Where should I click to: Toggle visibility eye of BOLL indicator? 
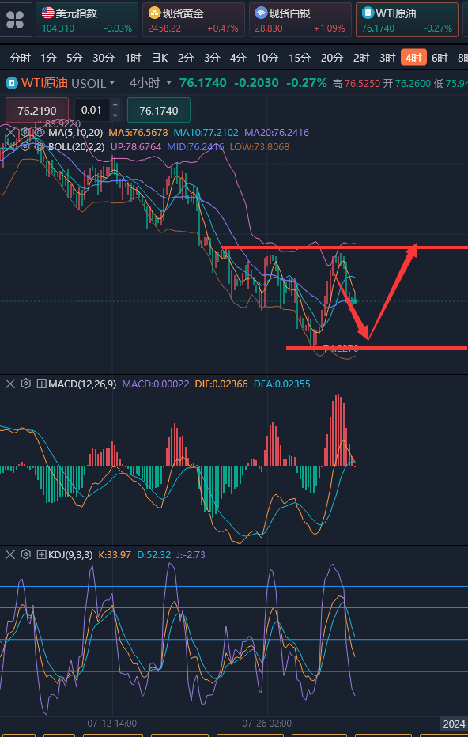click(x=40, y=146)
